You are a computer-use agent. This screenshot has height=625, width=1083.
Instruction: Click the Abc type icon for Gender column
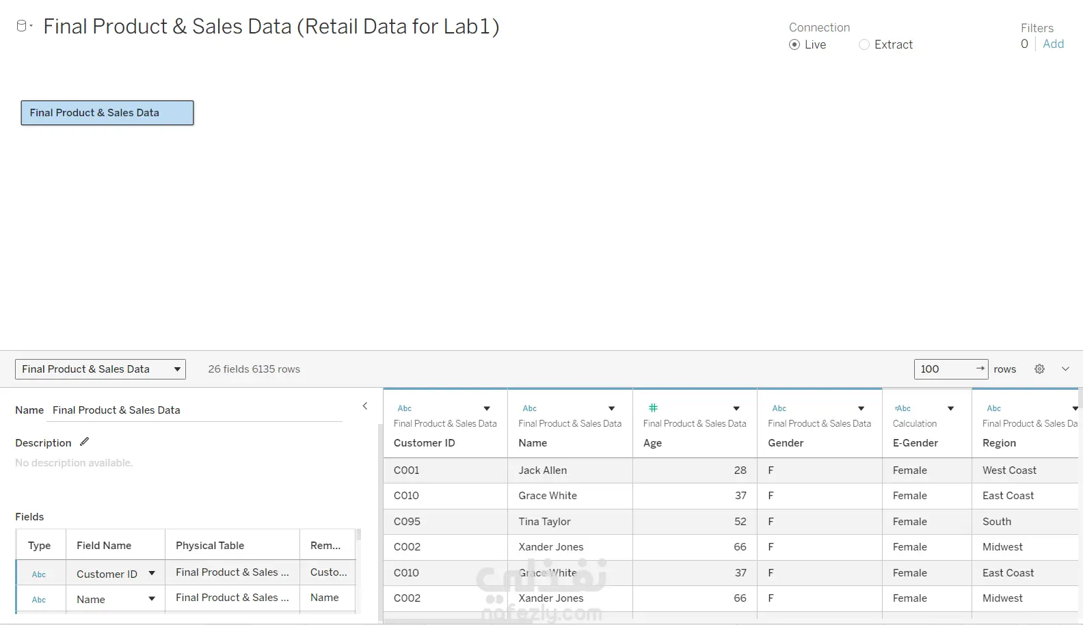[x=779, y=408]
